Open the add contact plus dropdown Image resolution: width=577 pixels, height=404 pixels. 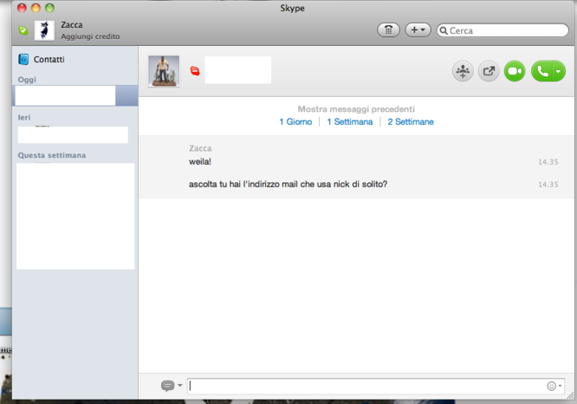click(418, 29)
